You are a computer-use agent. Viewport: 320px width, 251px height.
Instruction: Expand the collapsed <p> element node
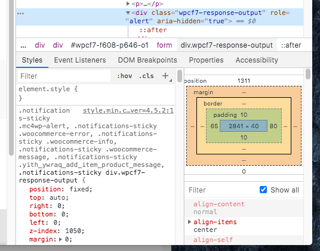[128, 4]
